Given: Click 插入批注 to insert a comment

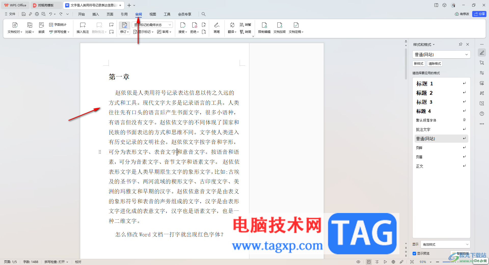Looking at the screenshot, I should coord(83,28).
